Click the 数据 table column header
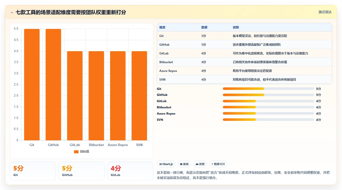 [204, 27]
